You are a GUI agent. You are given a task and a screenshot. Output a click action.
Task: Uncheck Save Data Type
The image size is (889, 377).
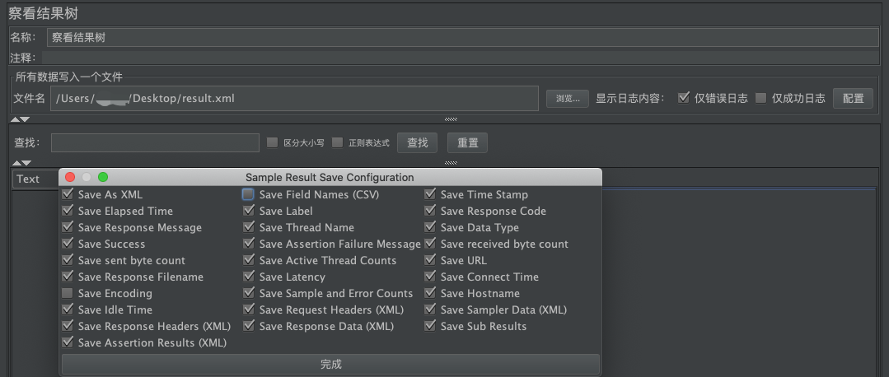(430, 227)
